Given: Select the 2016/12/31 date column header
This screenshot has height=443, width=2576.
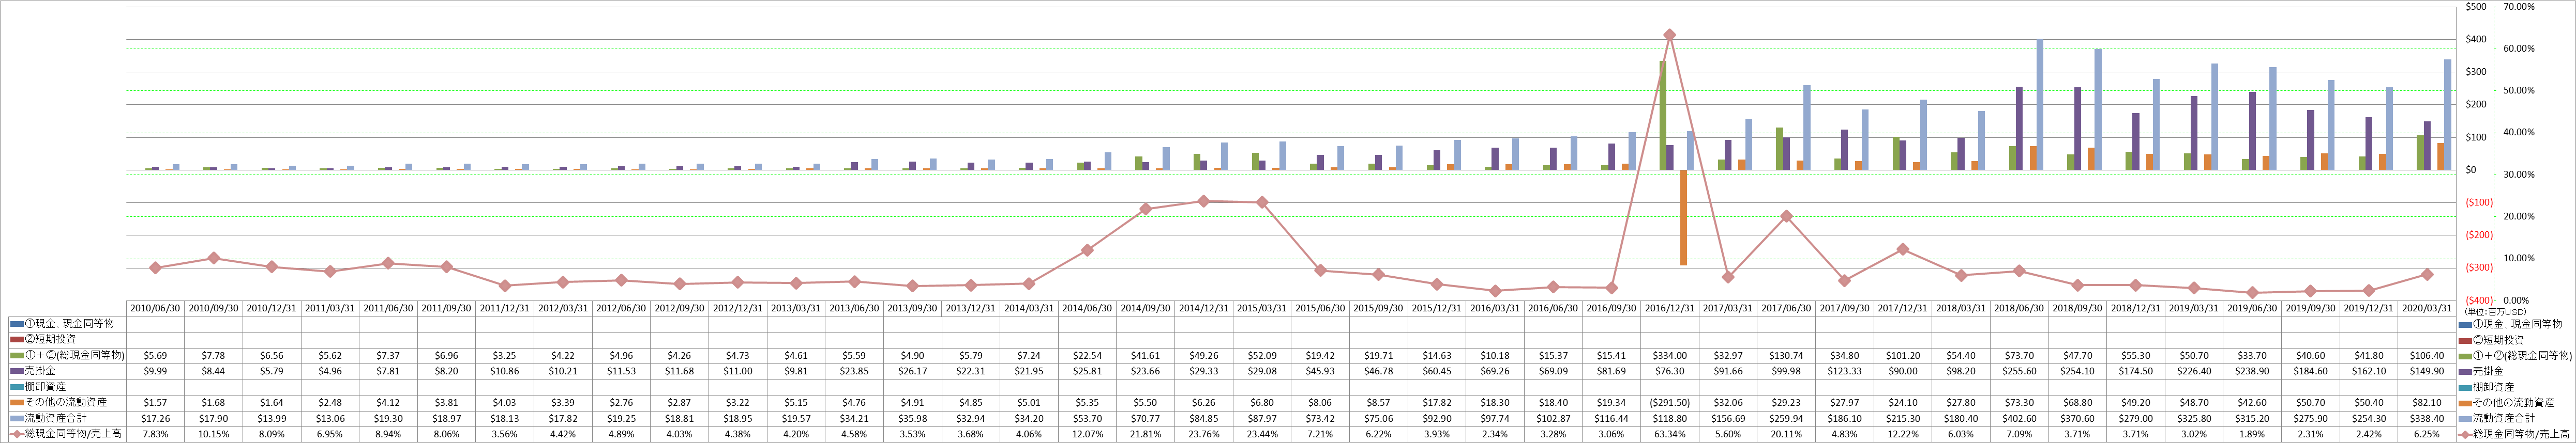Looking at the screenshot, I should tap(1670, 308).
